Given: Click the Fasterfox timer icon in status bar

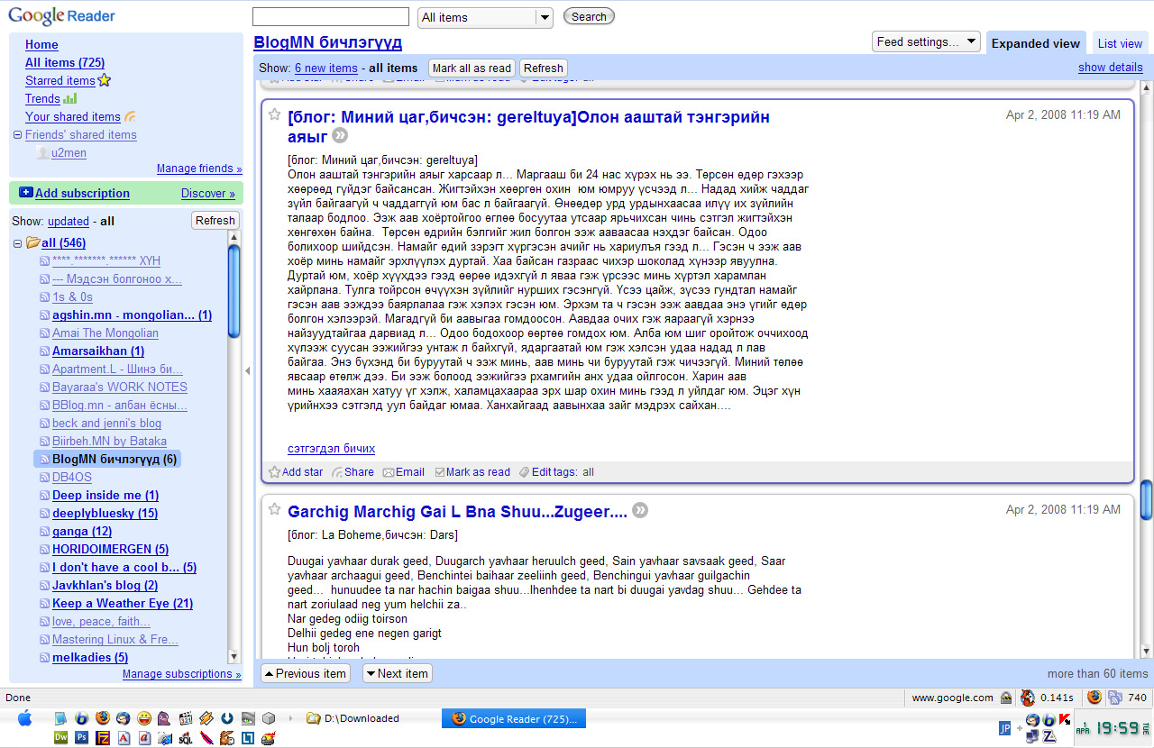Looking at the screenshot, I should click(x=1027, y=697).
